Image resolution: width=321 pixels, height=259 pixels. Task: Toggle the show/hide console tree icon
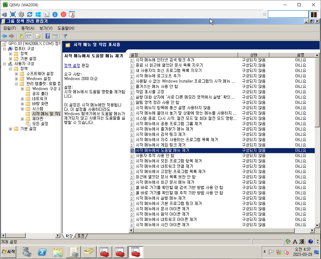[x=28, y=36]
